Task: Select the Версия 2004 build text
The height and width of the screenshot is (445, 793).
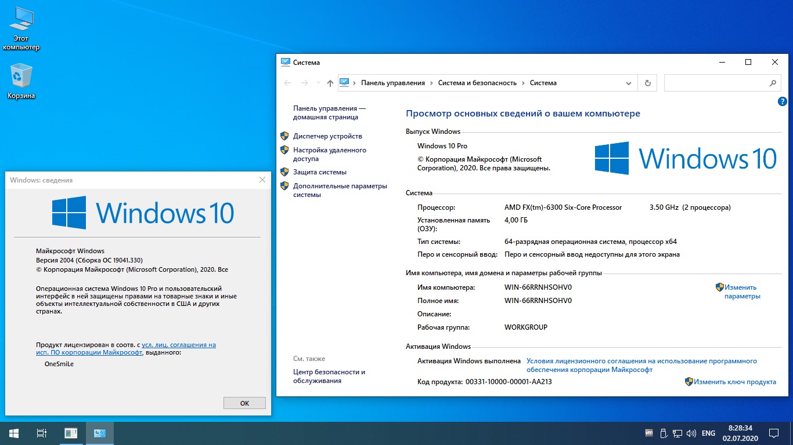Action: coord(89,260)
